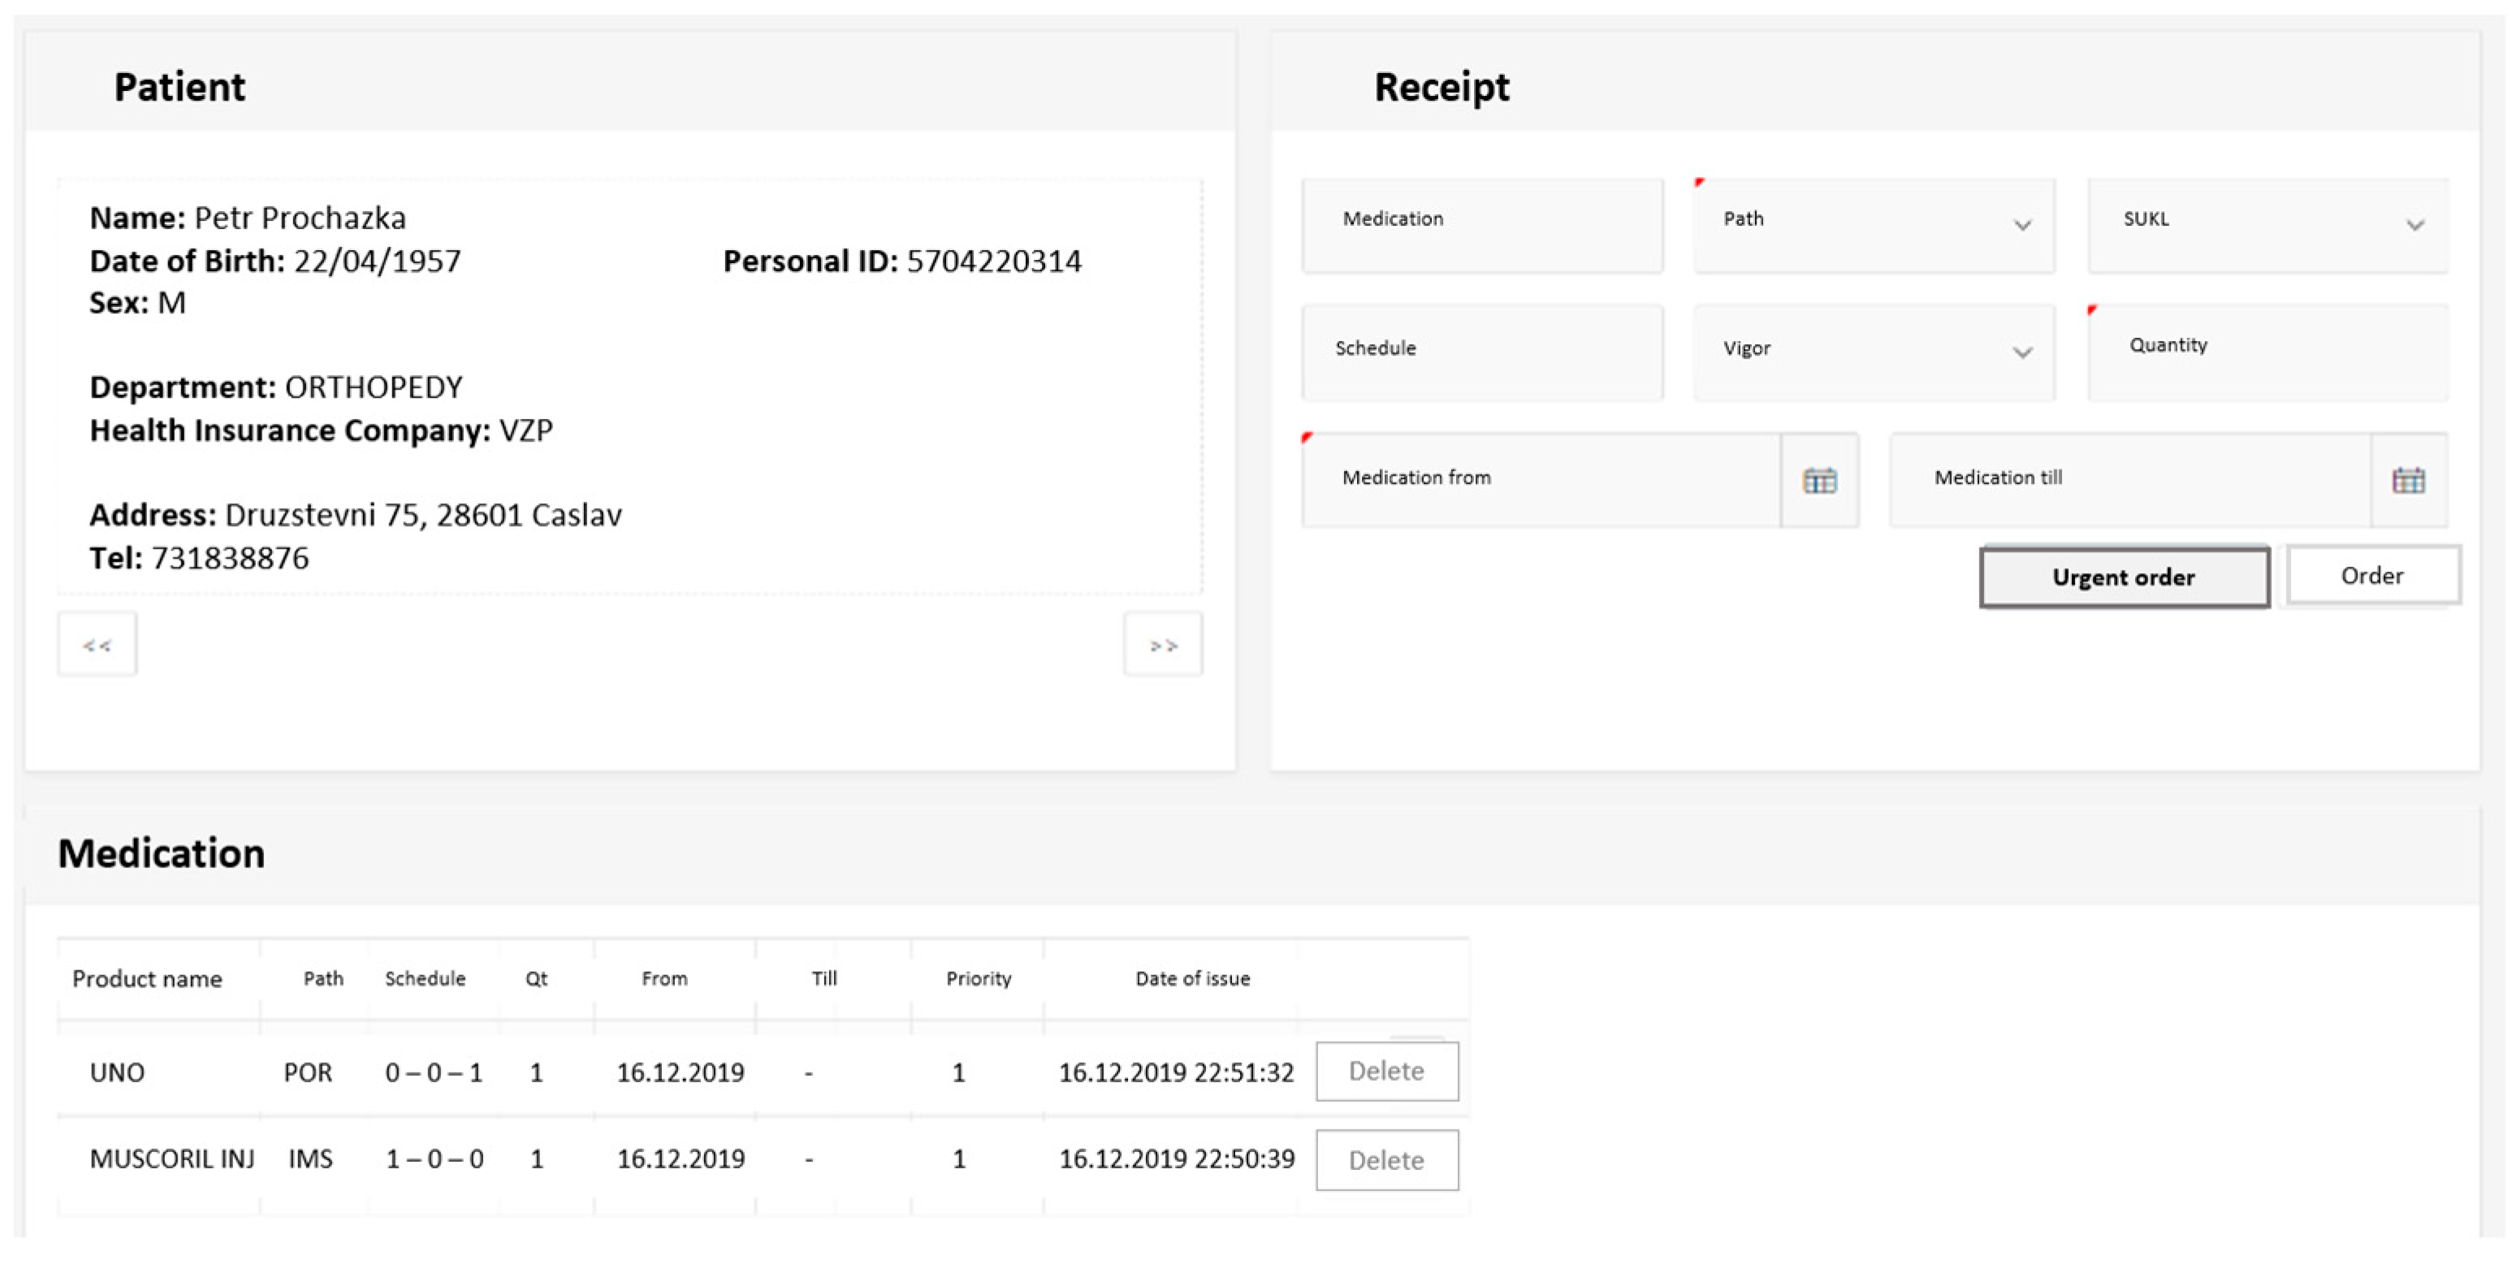The width and height of the screenshot is (2520, 1269).
Task: Click the Medication from date field
Action: (x=1541, y=479)
